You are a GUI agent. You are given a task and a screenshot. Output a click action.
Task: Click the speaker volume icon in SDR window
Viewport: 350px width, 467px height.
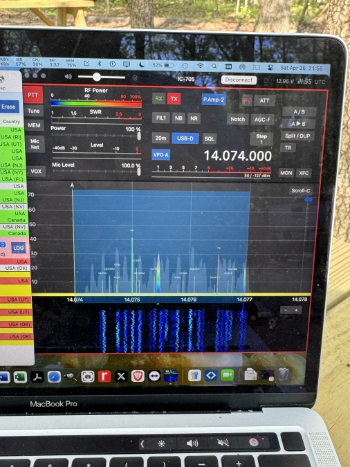(x=68, y=77)
